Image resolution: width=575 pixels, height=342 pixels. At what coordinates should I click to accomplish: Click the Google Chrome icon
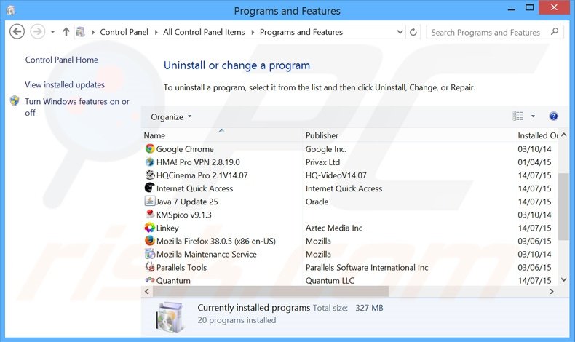click(x=150, y=148)
